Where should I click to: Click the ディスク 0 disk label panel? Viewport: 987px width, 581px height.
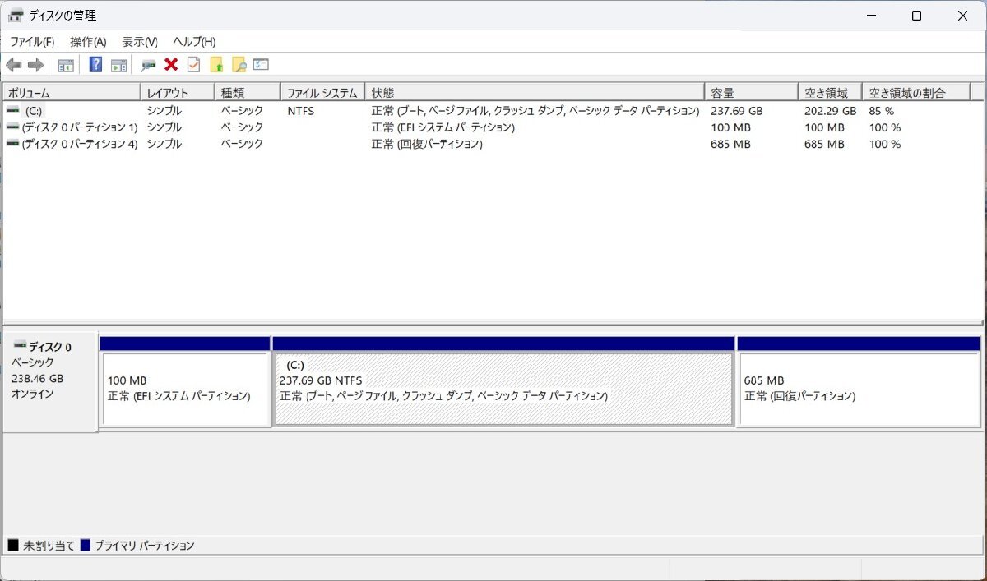click(50, 382)
